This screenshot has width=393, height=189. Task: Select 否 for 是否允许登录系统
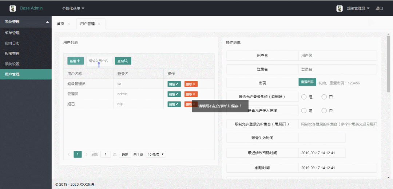324,97
